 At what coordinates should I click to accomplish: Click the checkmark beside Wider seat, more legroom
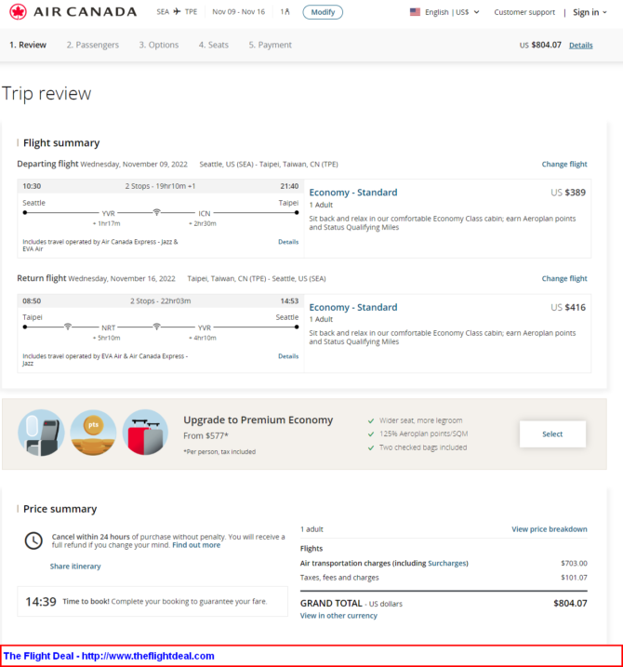point(371,420)
